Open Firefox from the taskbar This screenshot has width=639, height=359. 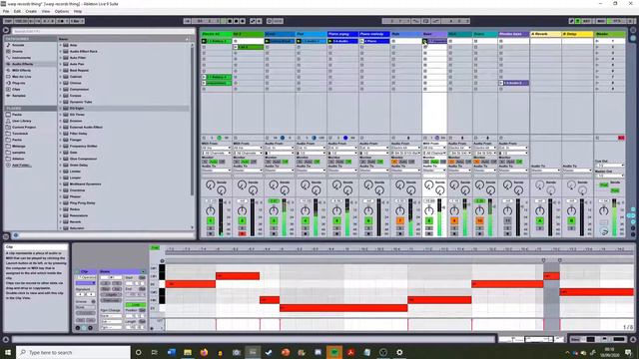204,352
